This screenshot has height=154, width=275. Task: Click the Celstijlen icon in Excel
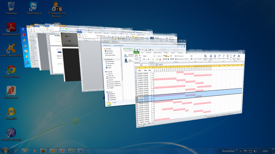(215, 56)
